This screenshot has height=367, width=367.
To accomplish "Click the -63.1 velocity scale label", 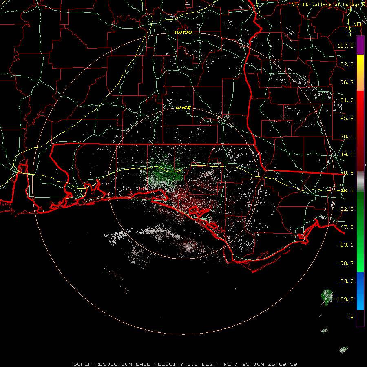I will click(x=345, y=245).
